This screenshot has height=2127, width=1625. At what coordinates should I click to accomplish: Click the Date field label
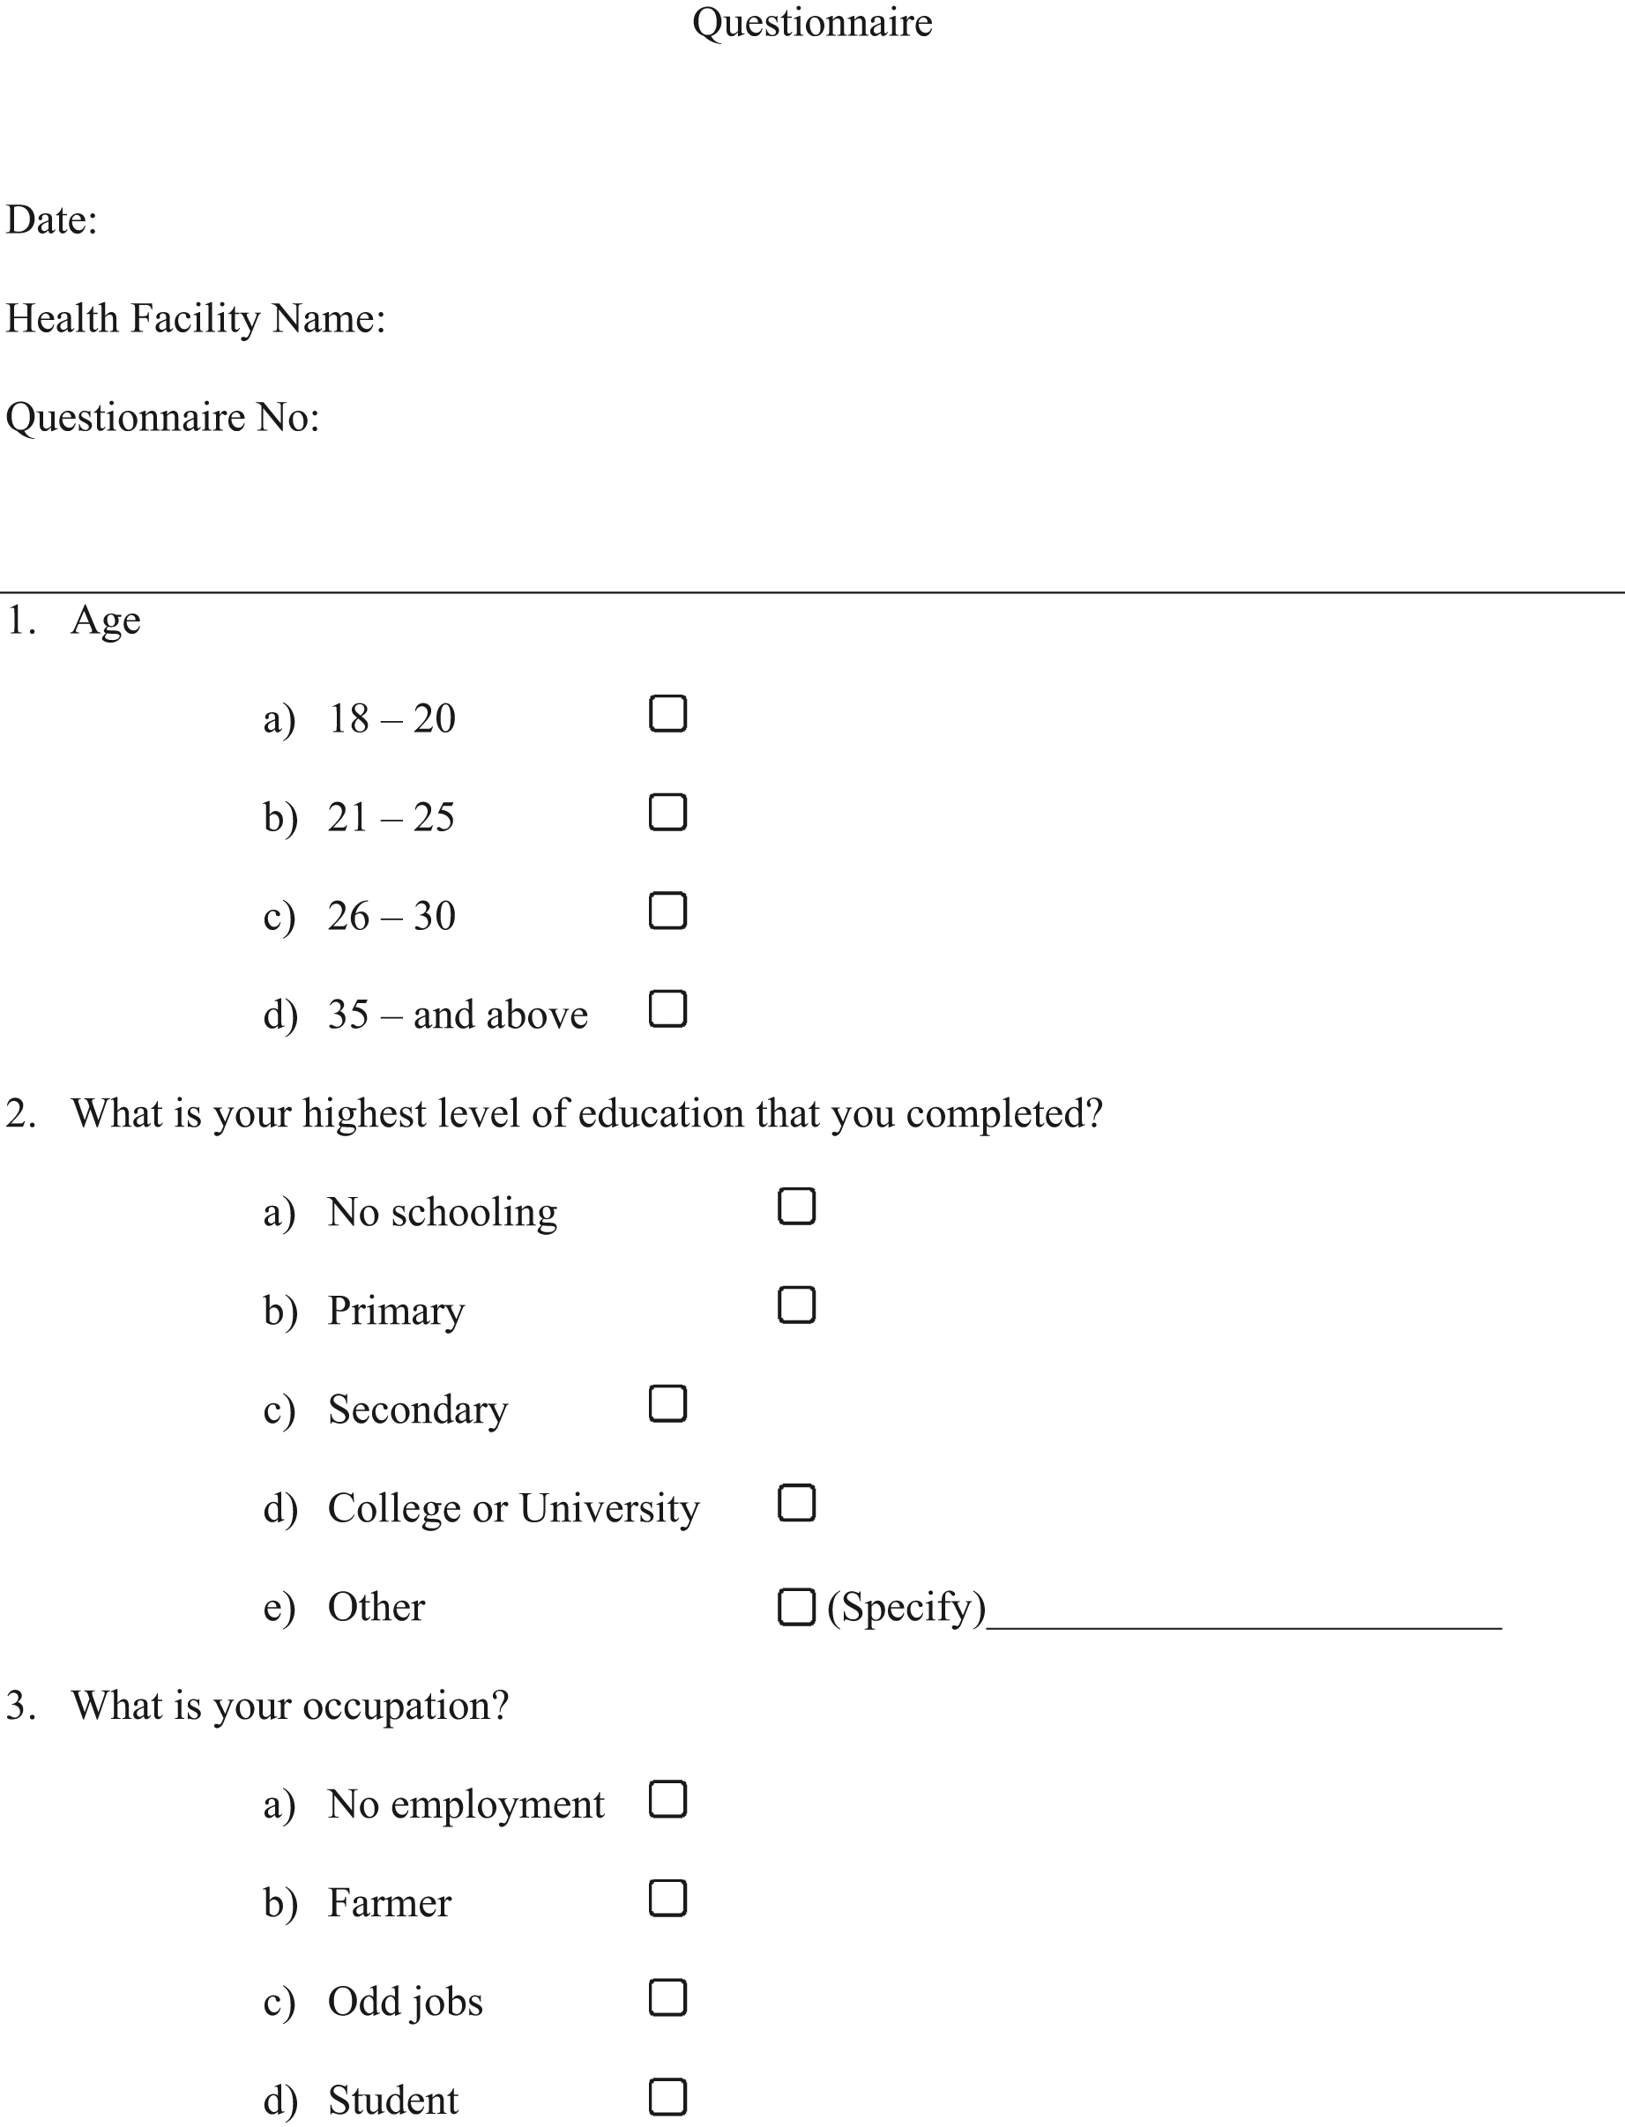52,220
